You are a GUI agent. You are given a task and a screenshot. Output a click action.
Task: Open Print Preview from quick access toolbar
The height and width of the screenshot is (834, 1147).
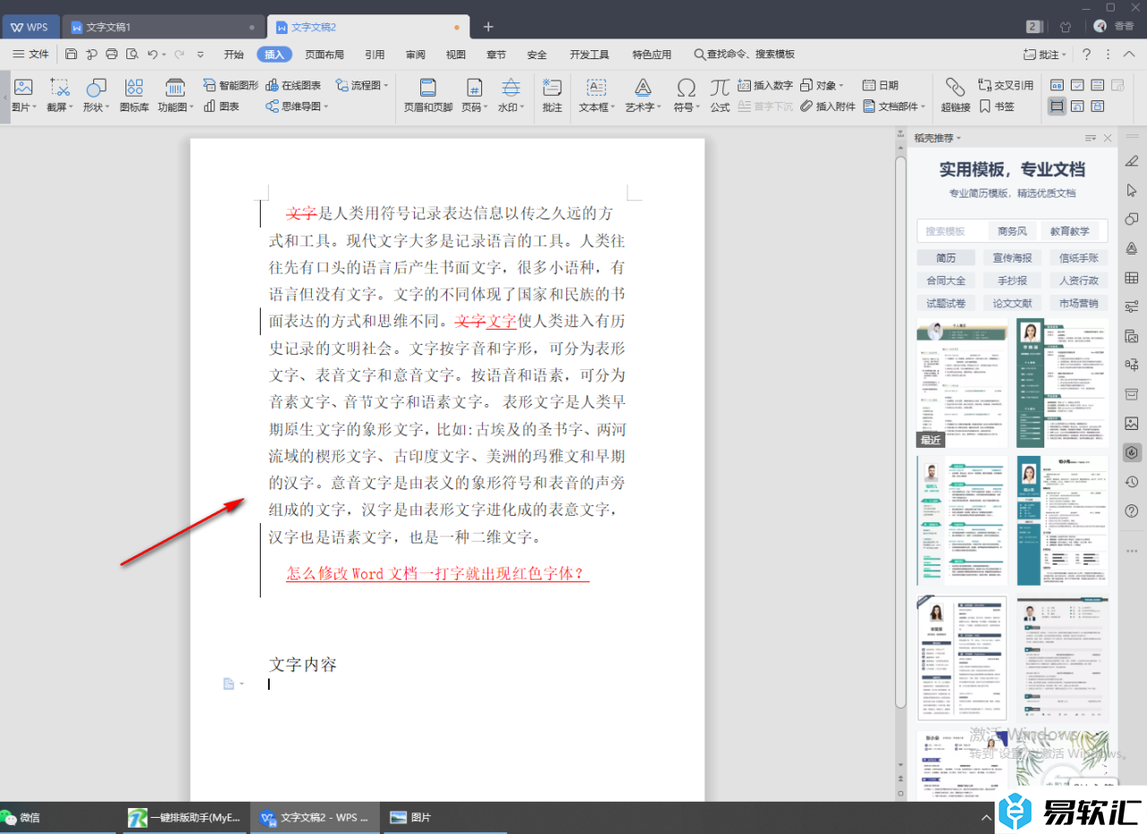tap(133, 55)
